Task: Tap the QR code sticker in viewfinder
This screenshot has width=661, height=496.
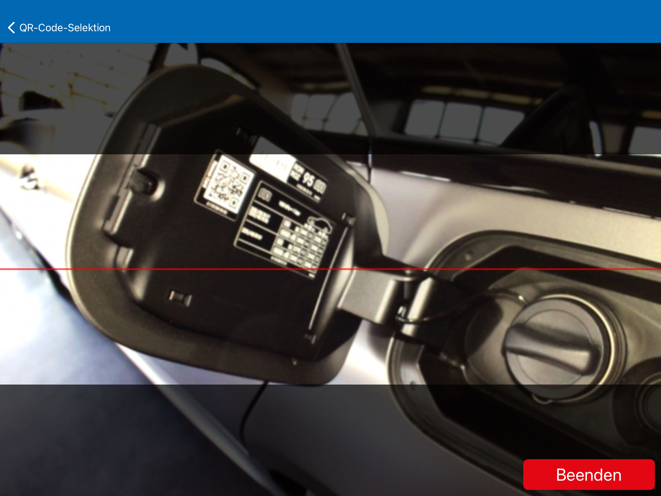Action: coord(229,185)
